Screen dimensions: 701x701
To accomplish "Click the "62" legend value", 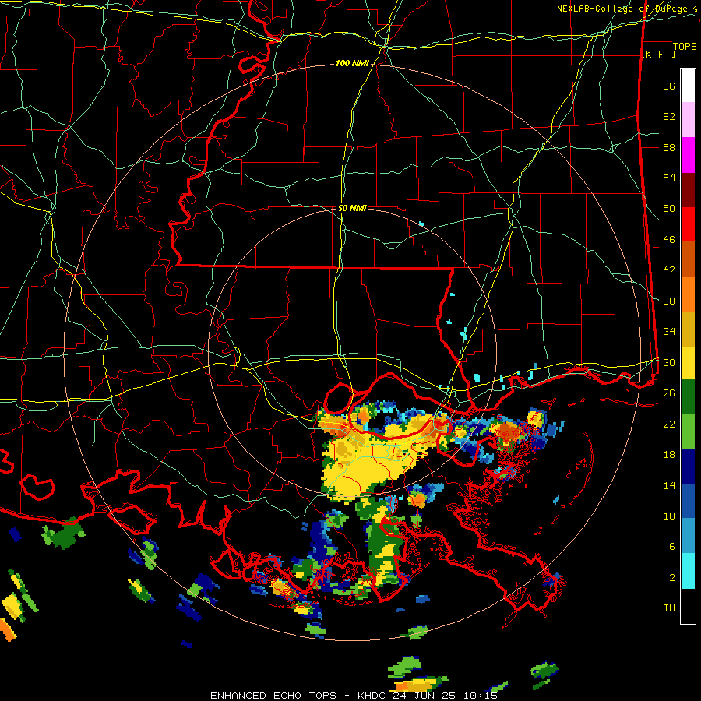I will 669,117.
